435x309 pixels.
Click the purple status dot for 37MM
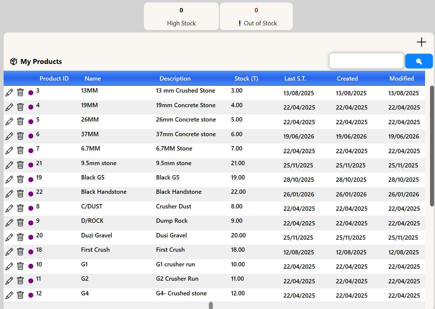tap(31, 136)
